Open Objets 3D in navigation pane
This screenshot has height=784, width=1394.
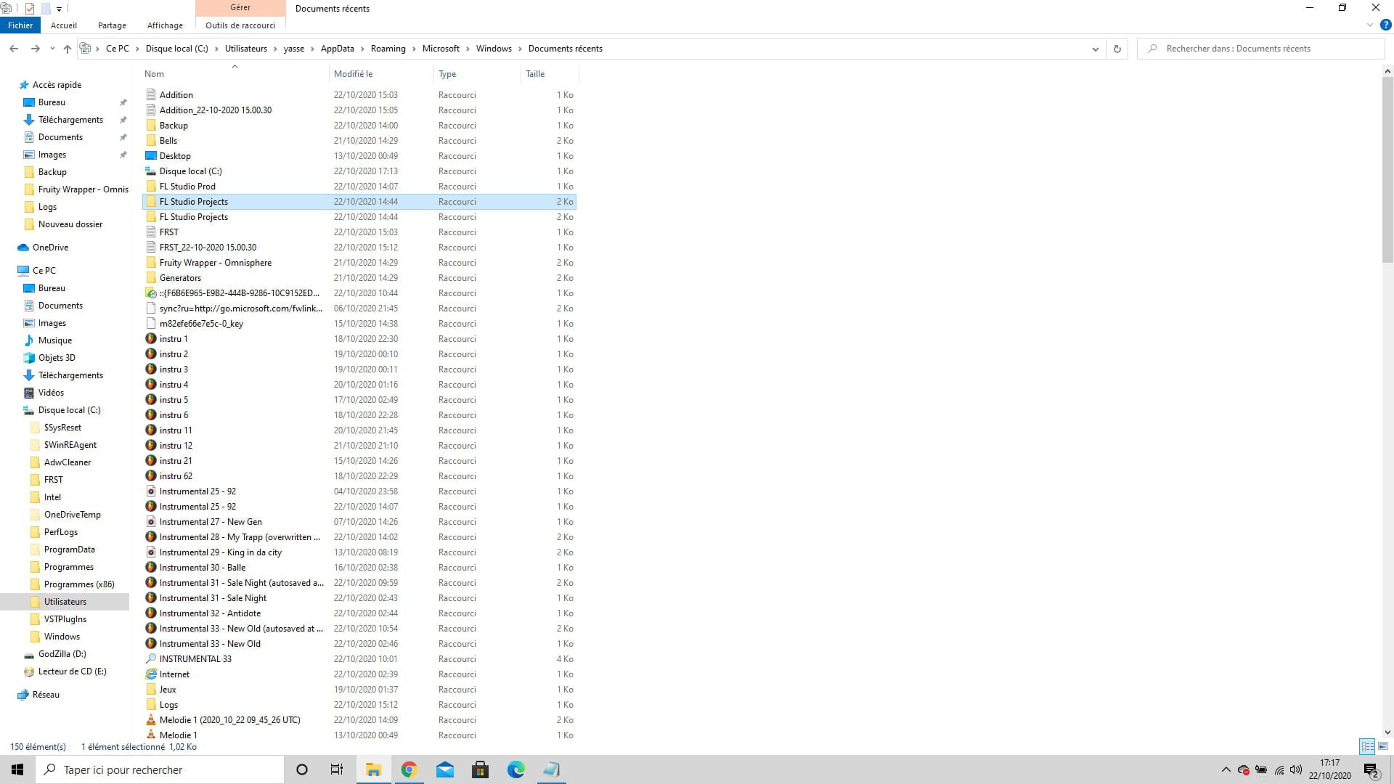pyautogui.click(x=57, y=358)
